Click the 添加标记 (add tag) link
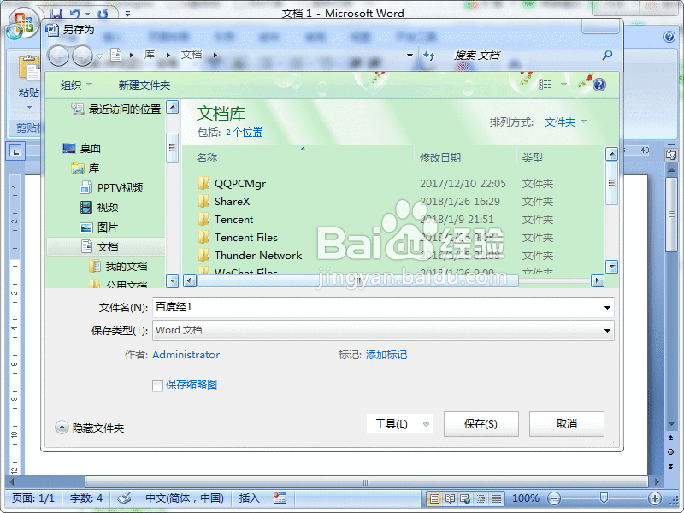 point(386,355)
